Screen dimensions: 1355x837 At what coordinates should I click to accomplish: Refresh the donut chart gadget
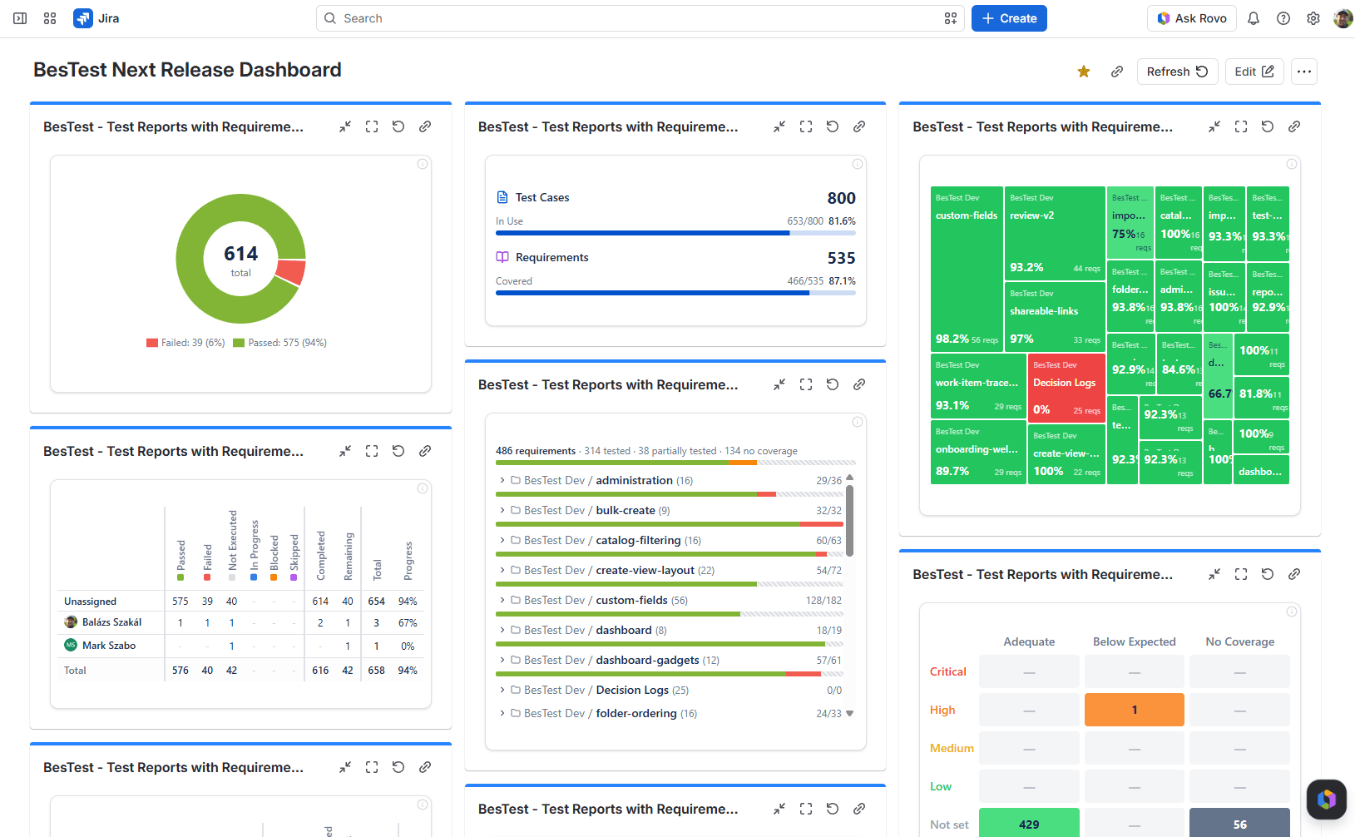click(x=398, y=126)
